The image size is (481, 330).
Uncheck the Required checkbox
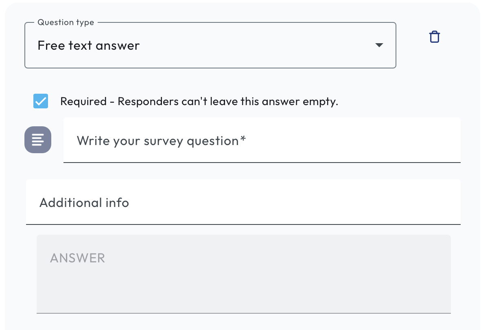41,101
